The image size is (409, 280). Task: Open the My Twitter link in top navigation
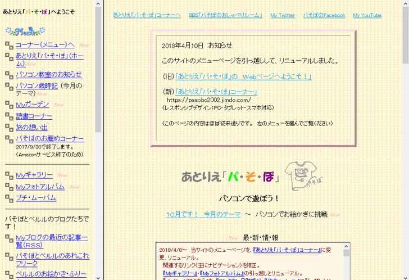[x=282, y=15]
